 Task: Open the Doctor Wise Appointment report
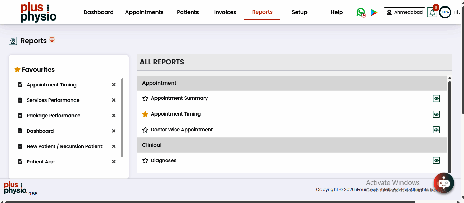(x=182, y=130)
